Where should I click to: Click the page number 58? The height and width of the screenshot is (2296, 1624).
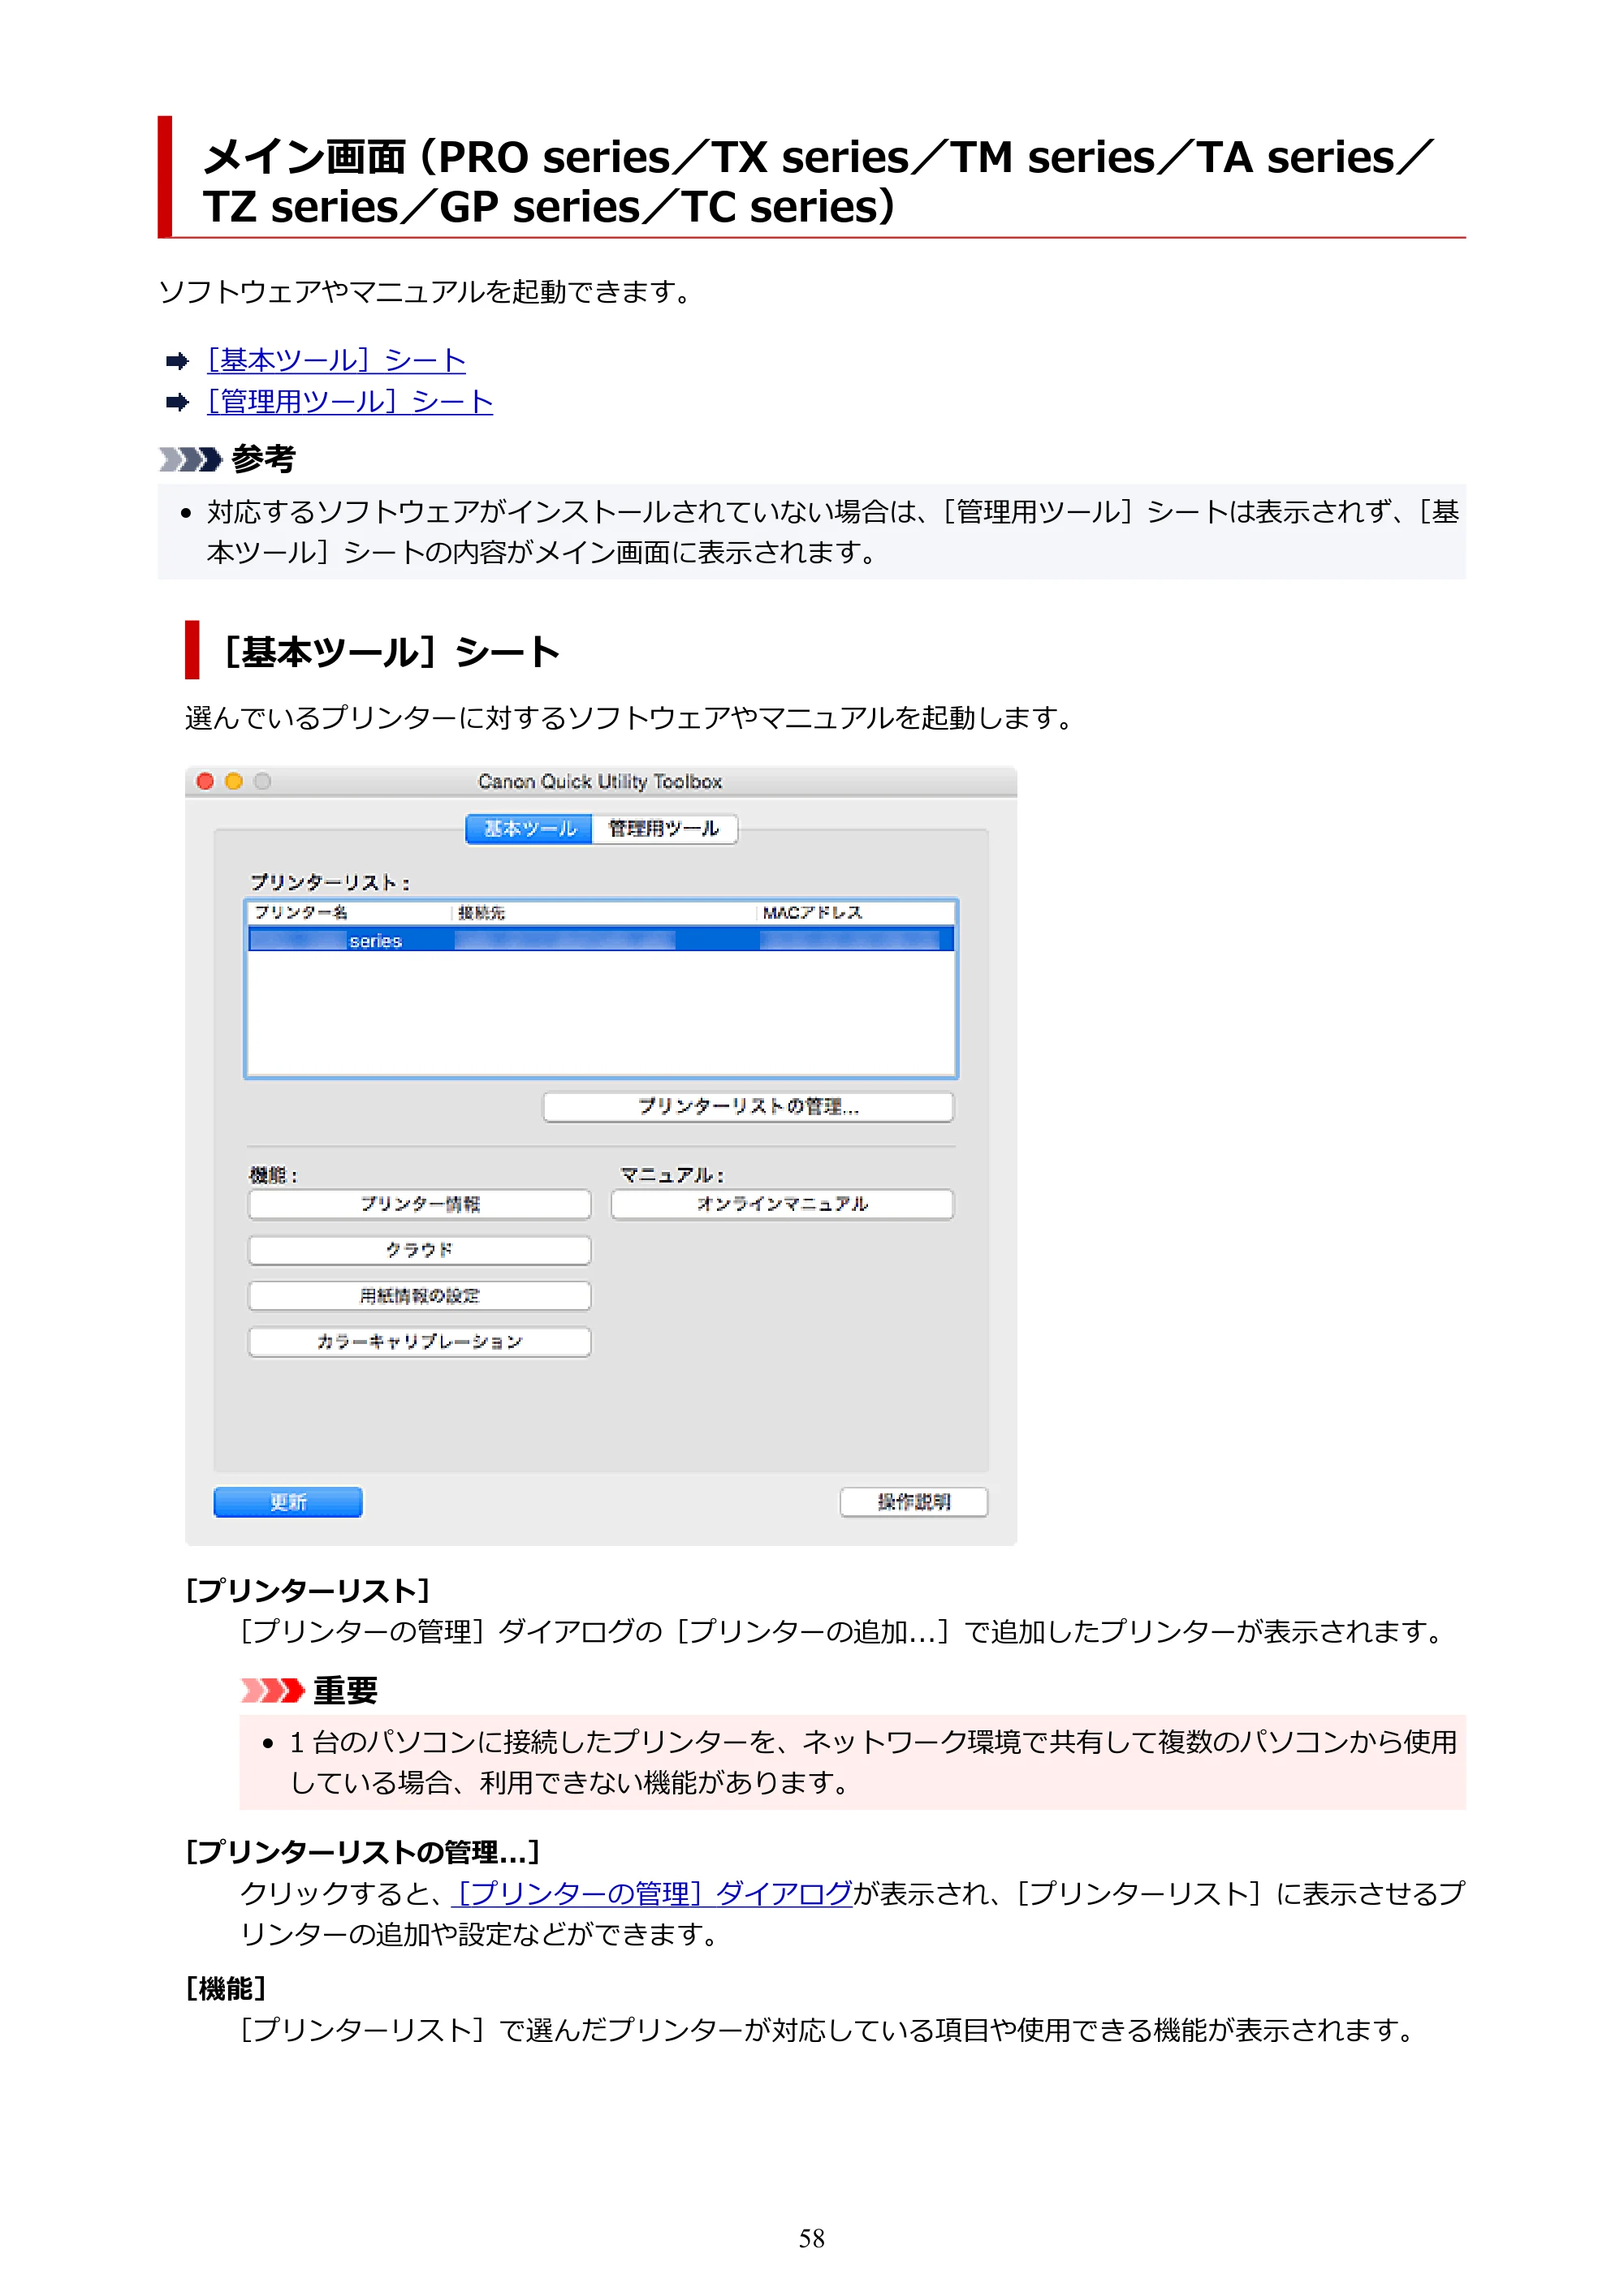tap(811, 2238)
